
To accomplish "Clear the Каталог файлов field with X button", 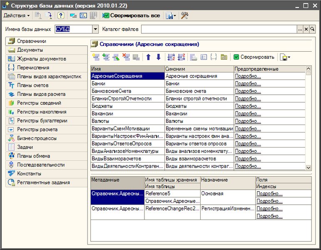I will click(x=306, y=29).
